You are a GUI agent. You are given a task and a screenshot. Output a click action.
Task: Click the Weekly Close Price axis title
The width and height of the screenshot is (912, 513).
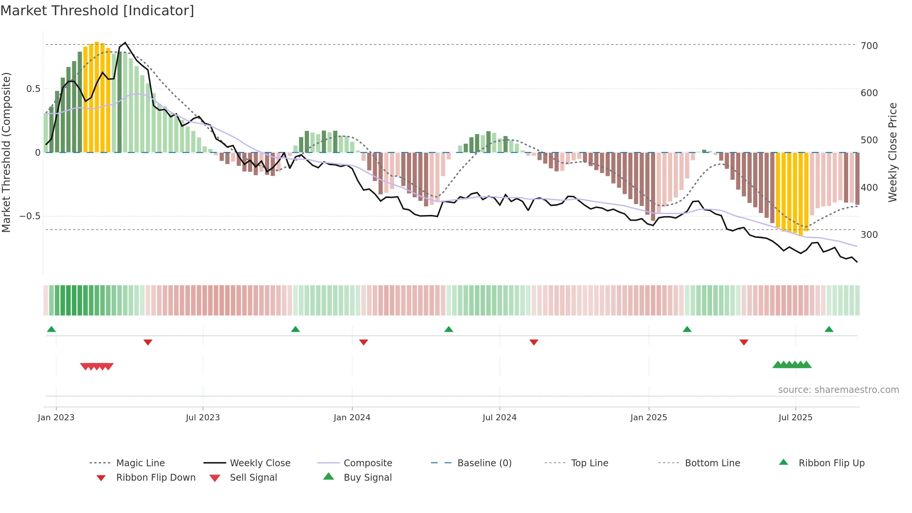[893, 152]
